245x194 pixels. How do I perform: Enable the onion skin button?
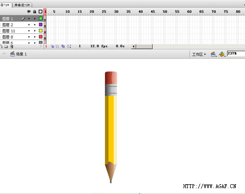coord(52,47)
